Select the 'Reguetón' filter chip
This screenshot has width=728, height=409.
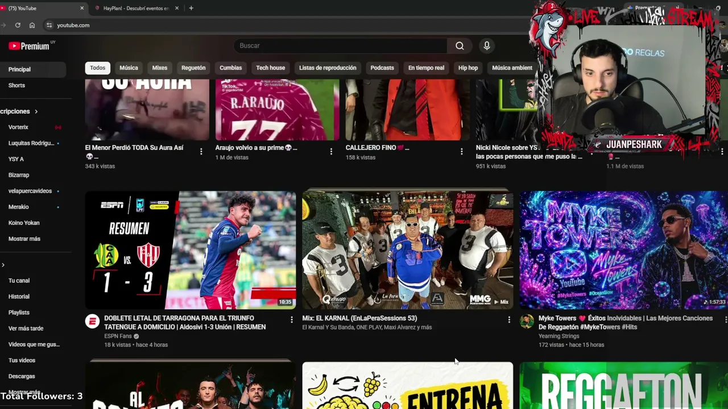pyautogui.click(x=193, y=68)
